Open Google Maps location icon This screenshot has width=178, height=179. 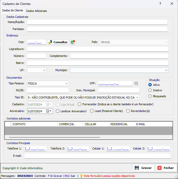pyautogui.click(x=73, y=42)
